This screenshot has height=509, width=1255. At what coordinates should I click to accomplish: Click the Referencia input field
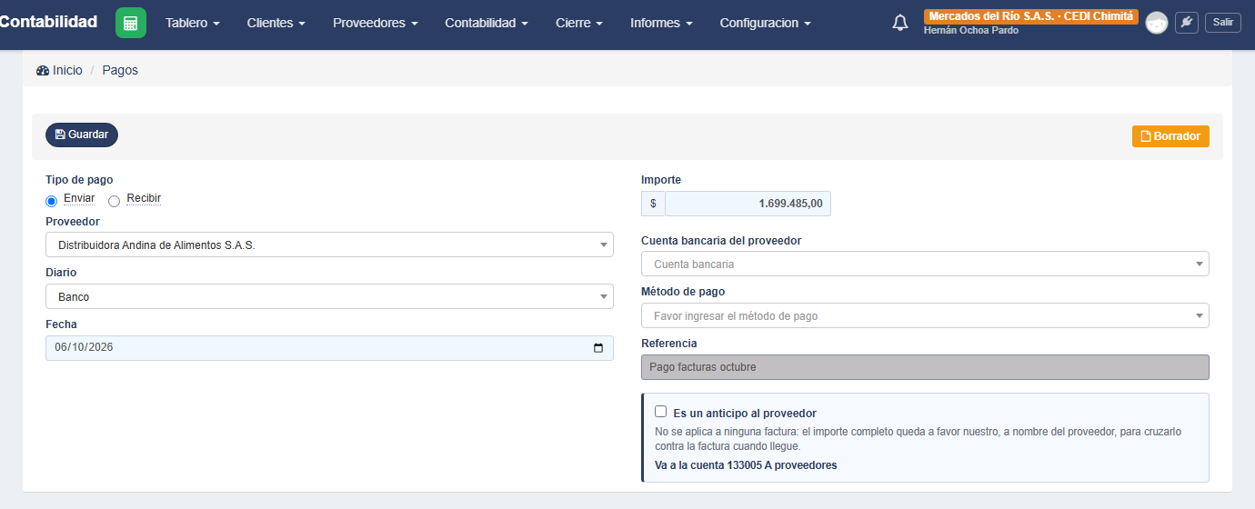925,367
